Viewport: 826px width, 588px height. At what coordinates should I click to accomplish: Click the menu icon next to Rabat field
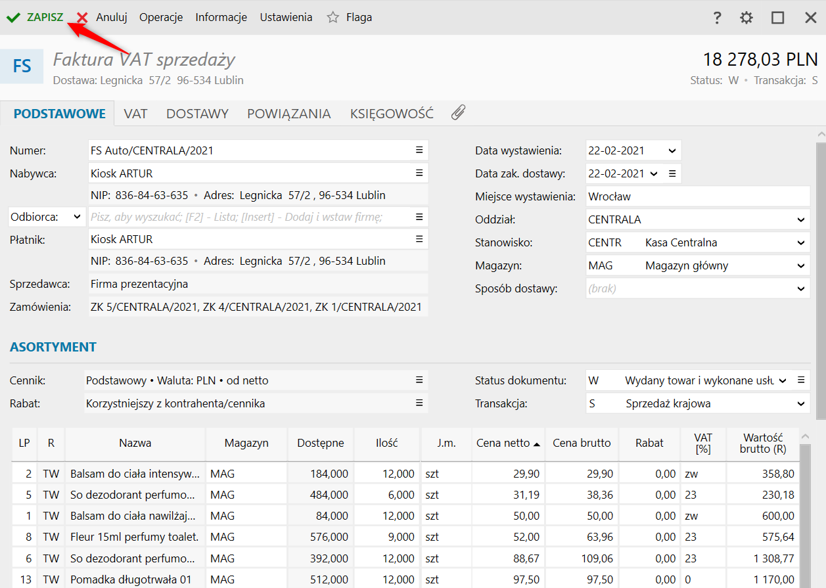(419, 403)
